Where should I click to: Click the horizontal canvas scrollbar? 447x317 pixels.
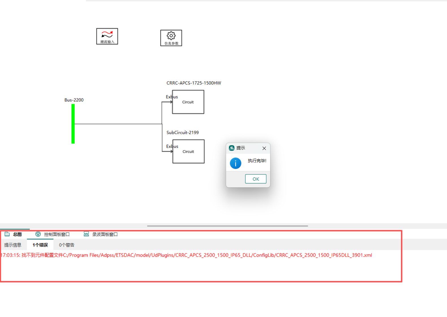pos(227,226)
